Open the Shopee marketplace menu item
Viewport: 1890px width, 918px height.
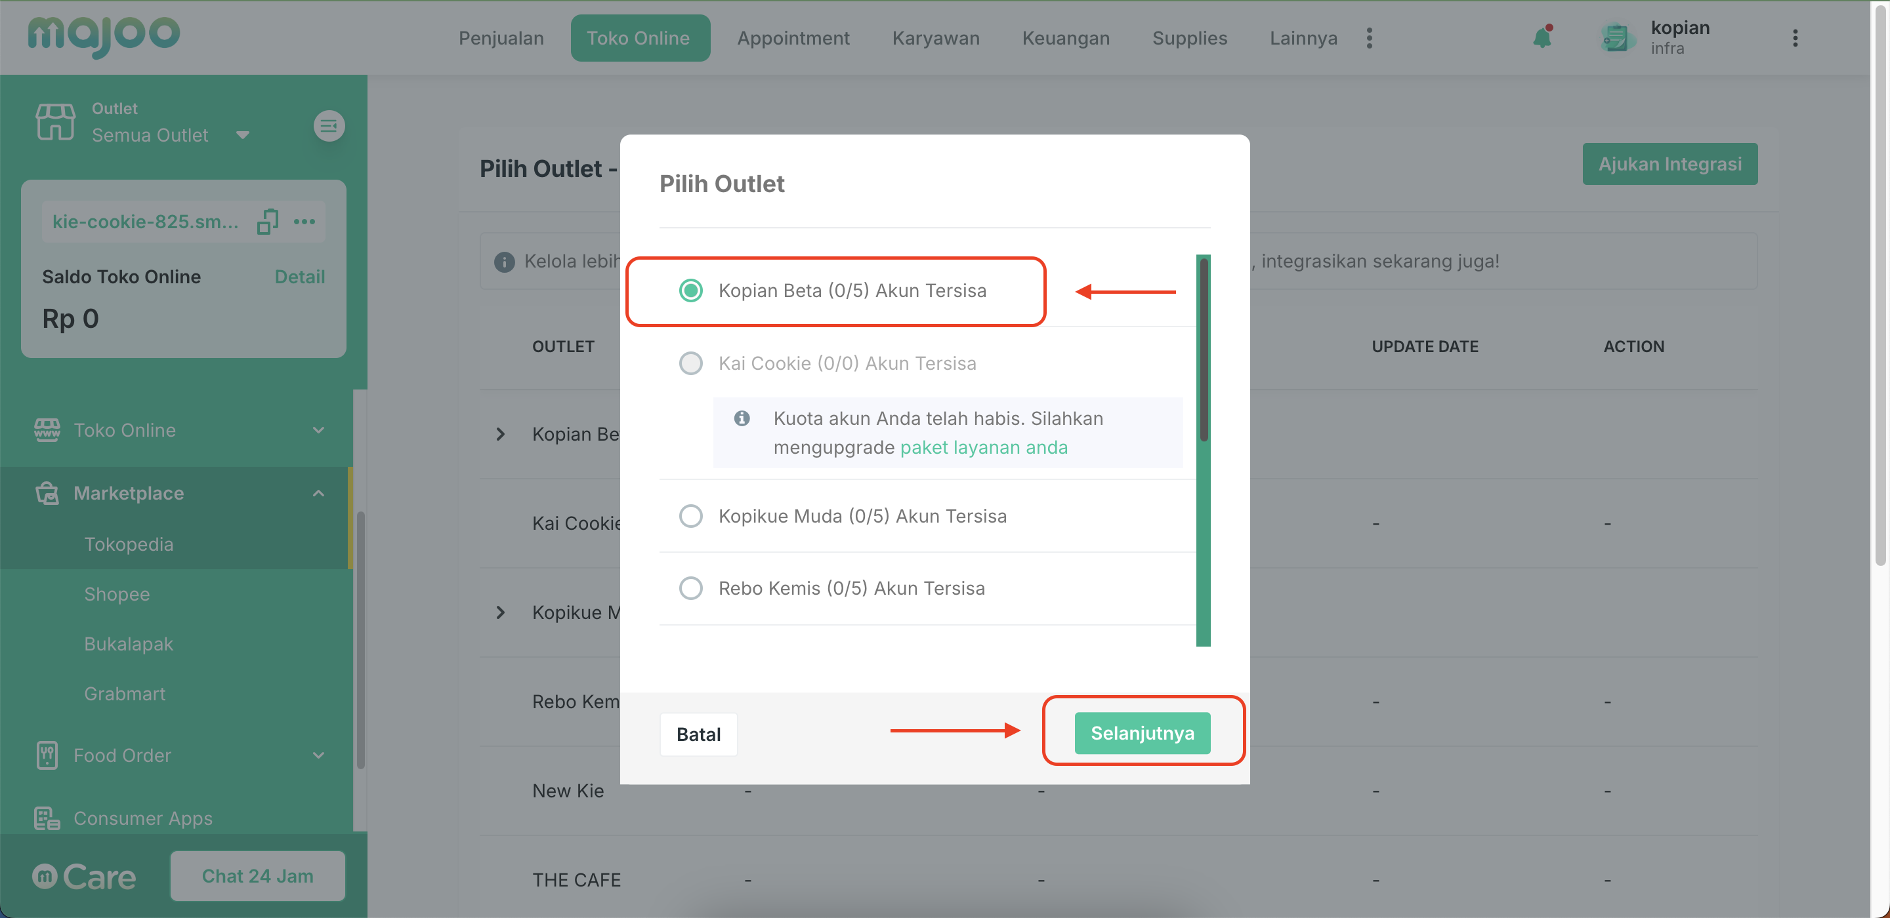point(117,593)
